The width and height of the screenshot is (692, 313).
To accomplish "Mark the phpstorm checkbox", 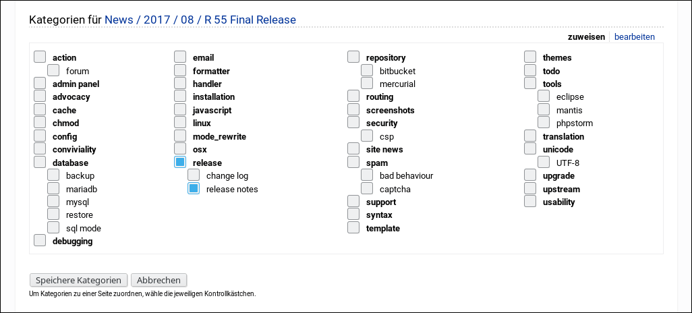I will 544,123.
